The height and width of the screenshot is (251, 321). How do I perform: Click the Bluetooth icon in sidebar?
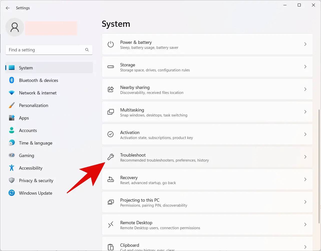[12, 80]
